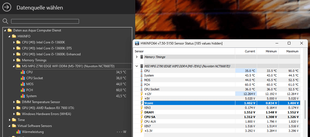Click the thermometer icon of HWiNFO64 CPU row

[x=141, y=71]
